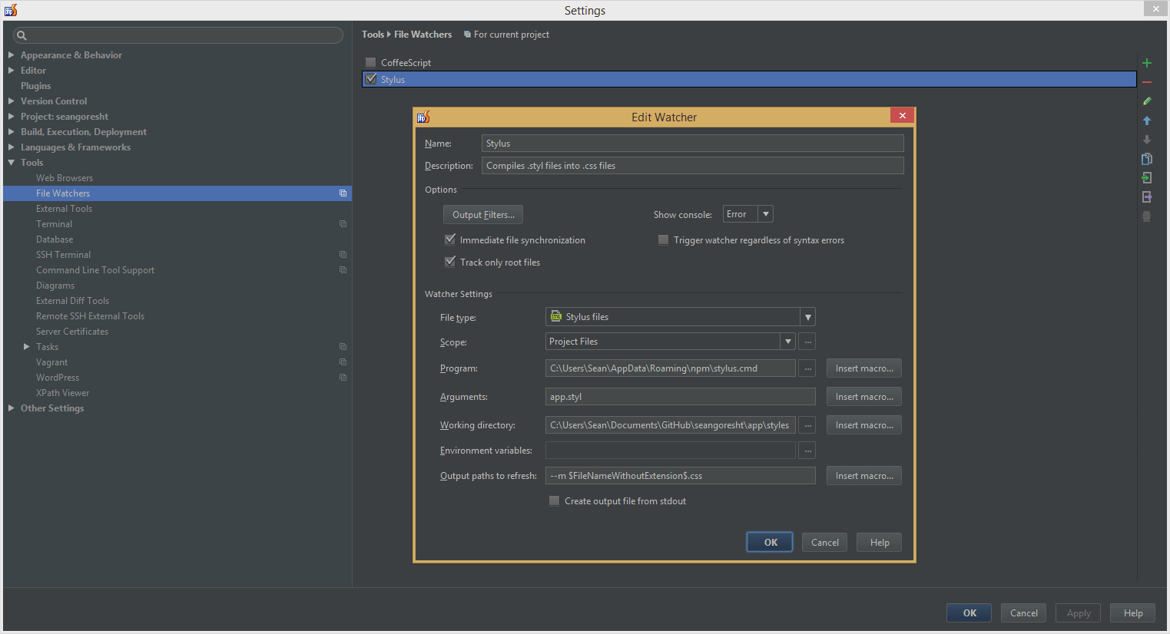Screen dimensions: 1170x634
Task: Copy the selected watcher with the copy icon
Action: [1147, 159]
